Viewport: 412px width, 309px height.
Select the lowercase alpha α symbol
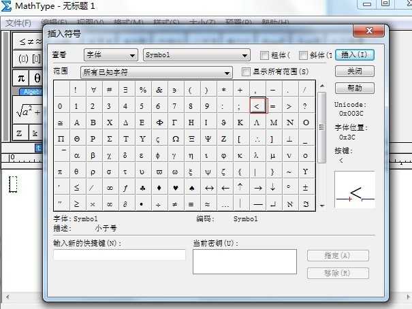[x=77, y=155]
